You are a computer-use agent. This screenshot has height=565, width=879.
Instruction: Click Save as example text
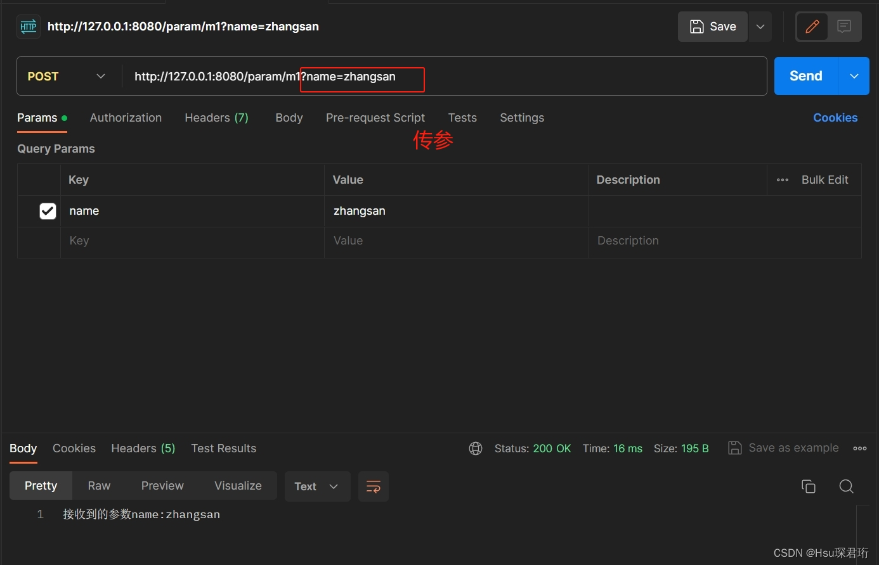(x=793, y=448)
